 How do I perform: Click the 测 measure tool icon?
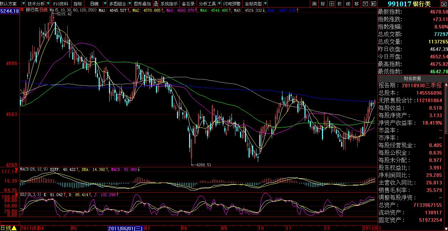click(314, 4)
